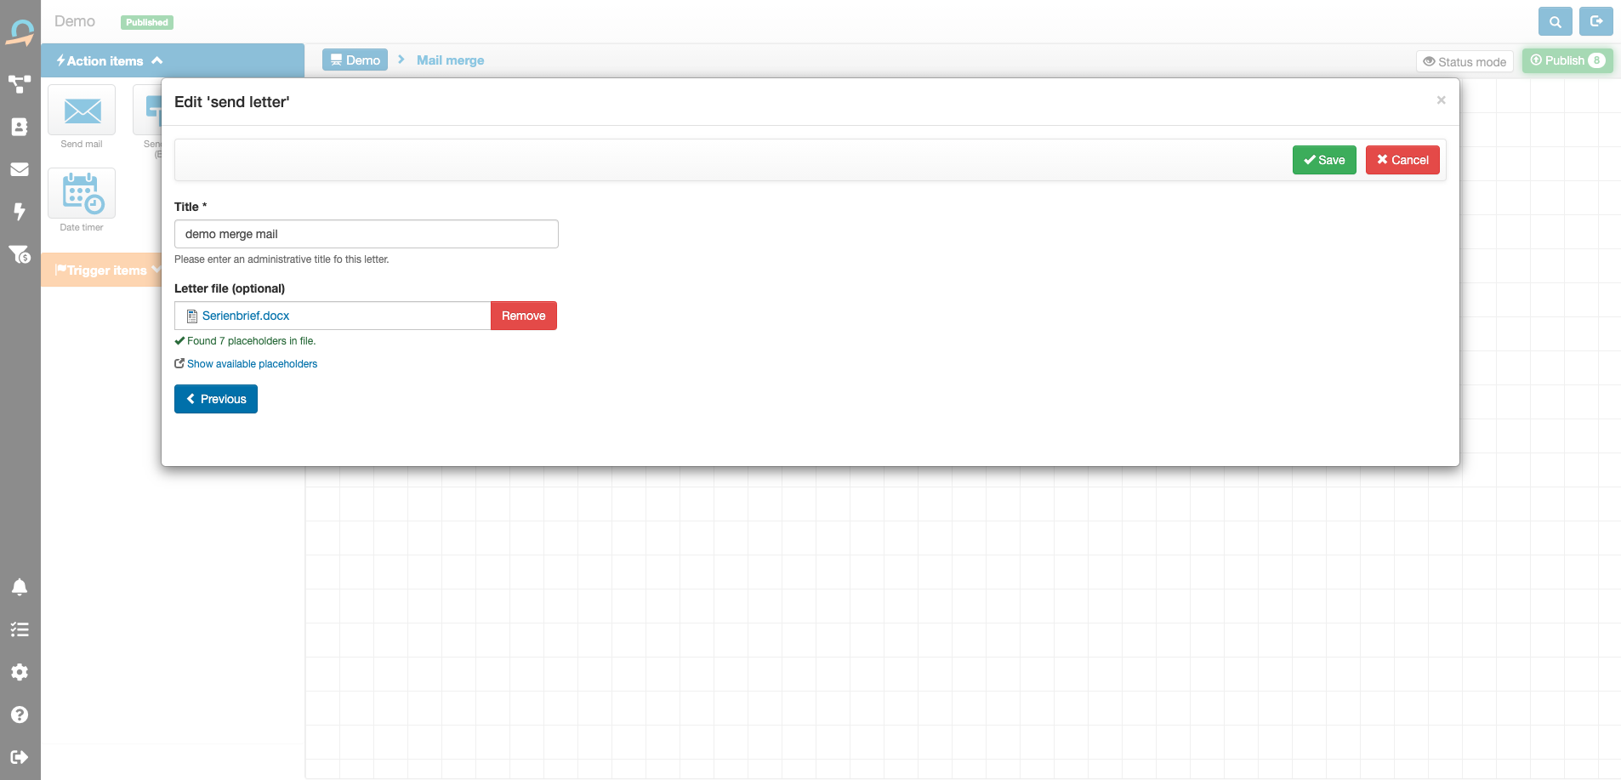Click the search magnifier button top right

click(x=1555, y=22)
